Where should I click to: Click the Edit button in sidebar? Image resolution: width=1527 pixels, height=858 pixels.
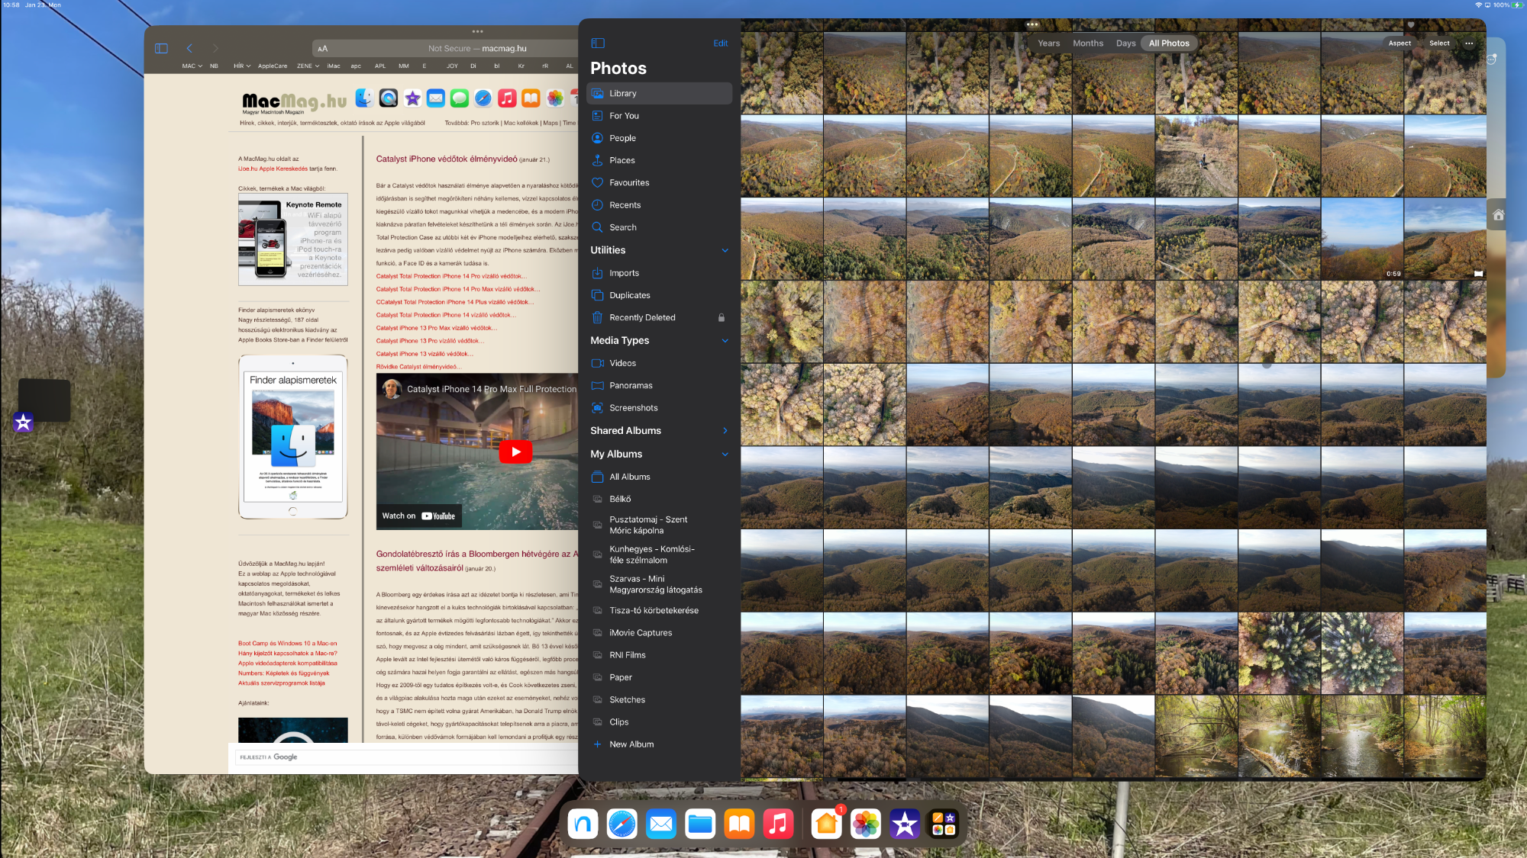(x=720, y=43)
